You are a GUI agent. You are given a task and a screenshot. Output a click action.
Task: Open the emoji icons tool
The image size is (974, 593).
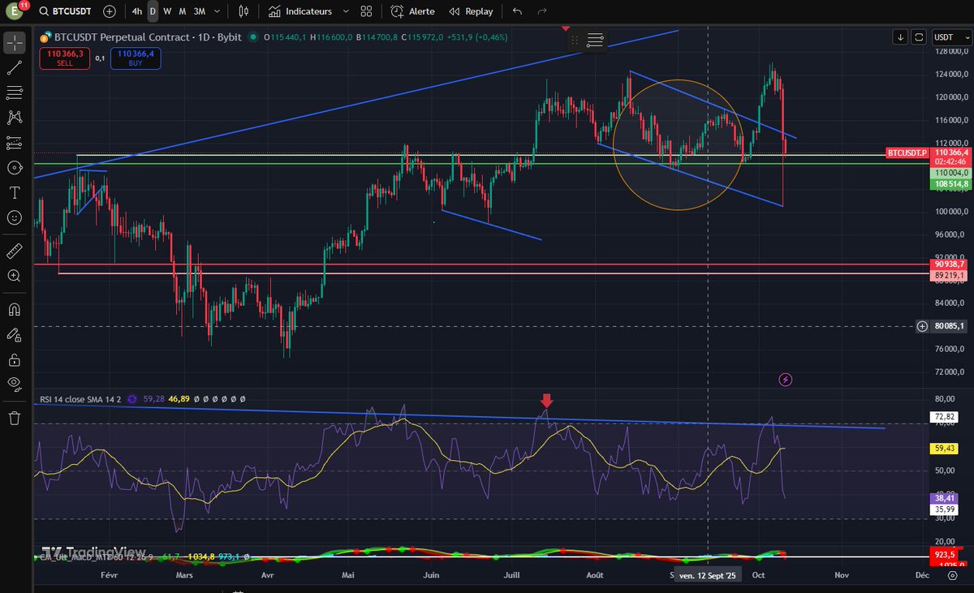coord(15,218)
